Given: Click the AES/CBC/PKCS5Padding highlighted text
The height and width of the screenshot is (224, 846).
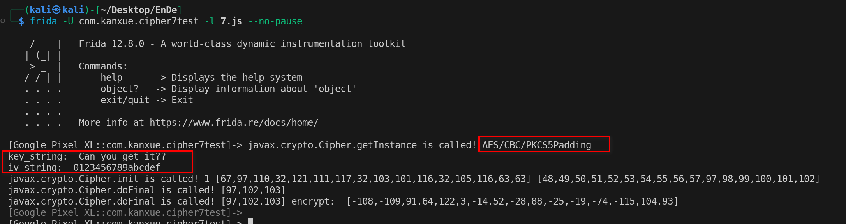Looking at the screenshot, I should click(x=537, y=145).
